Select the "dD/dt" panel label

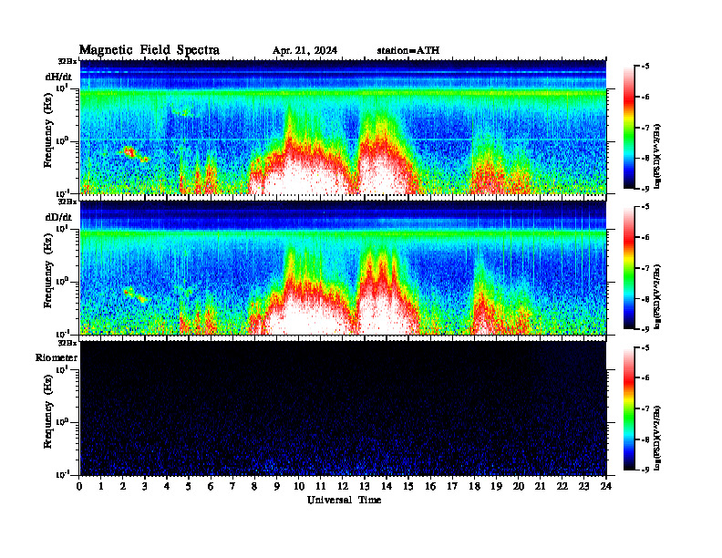[x=58, y=217]
